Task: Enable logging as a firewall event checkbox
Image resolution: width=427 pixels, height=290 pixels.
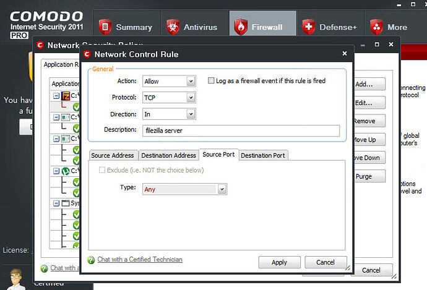Action: click(211, 80)
